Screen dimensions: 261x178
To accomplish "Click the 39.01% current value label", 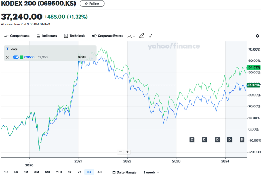I will 254,85.
